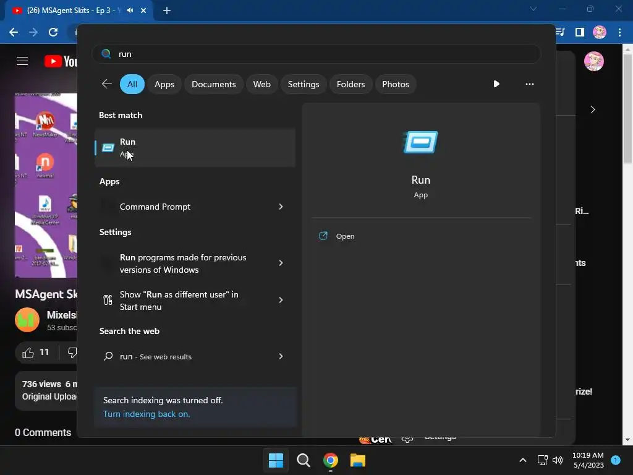Open taskbar Search icon
Screen dimensions: 633x475
click(303, 460)
